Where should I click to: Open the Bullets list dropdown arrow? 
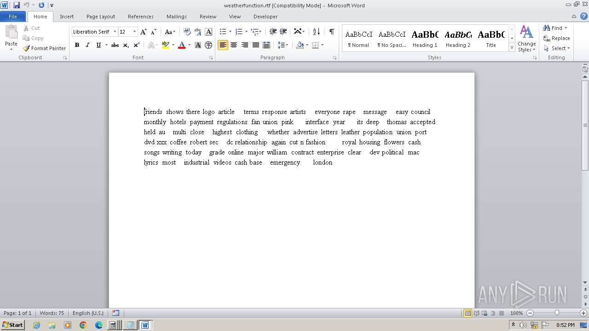point(231,32)
